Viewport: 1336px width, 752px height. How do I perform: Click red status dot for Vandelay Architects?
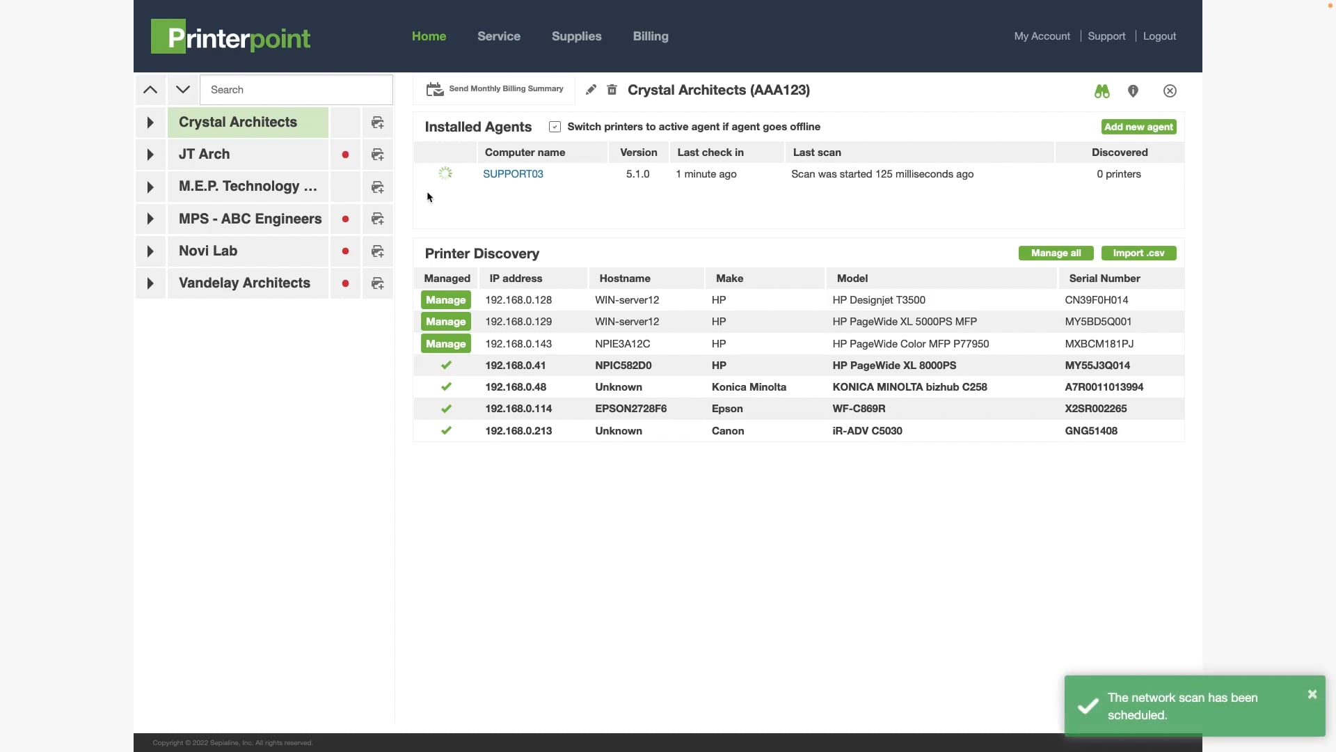click(345, 283)
